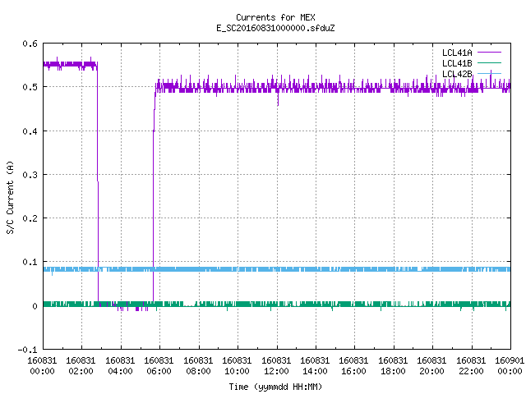Click the purple LCL41A dip near 12:00

click(x=278, y=98)
